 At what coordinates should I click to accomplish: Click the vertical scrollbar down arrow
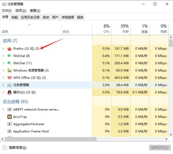point(171,135)
